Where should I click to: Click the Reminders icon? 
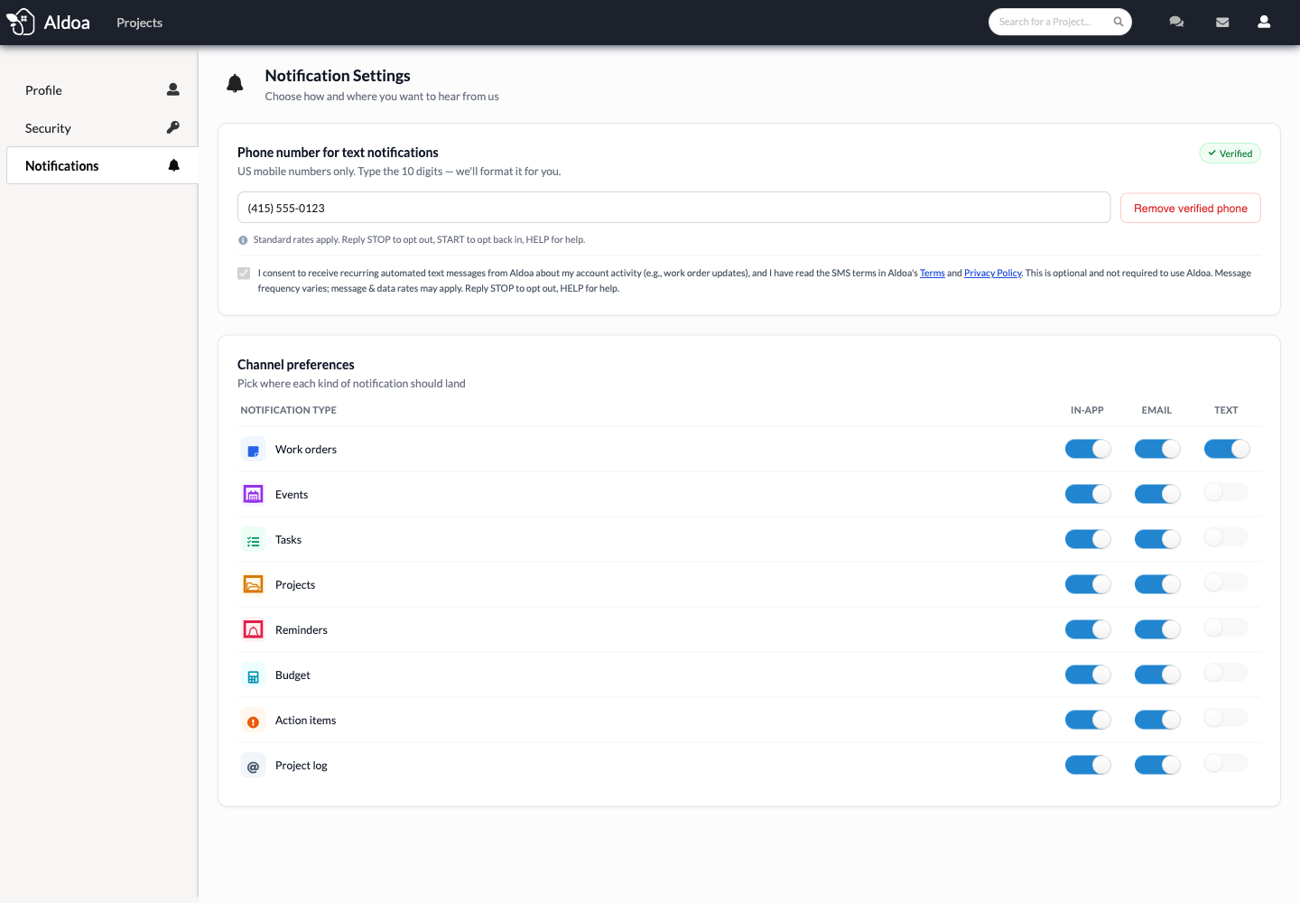254,630
